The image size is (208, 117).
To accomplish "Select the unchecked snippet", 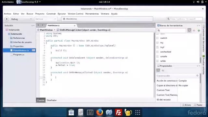I will pos(165,52).
